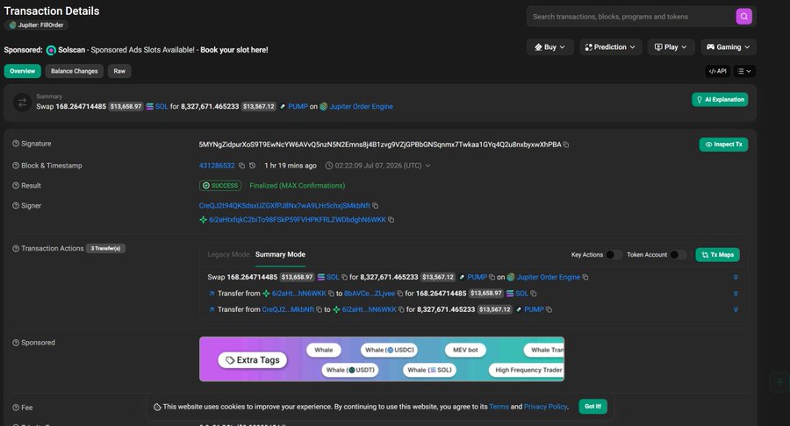
Task: Open Tx Maps
Action: click(717, 255)
